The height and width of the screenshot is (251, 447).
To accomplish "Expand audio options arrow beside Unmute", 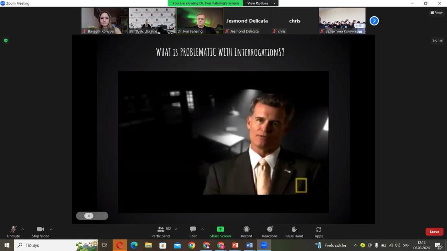I will (x=23, y=229).
